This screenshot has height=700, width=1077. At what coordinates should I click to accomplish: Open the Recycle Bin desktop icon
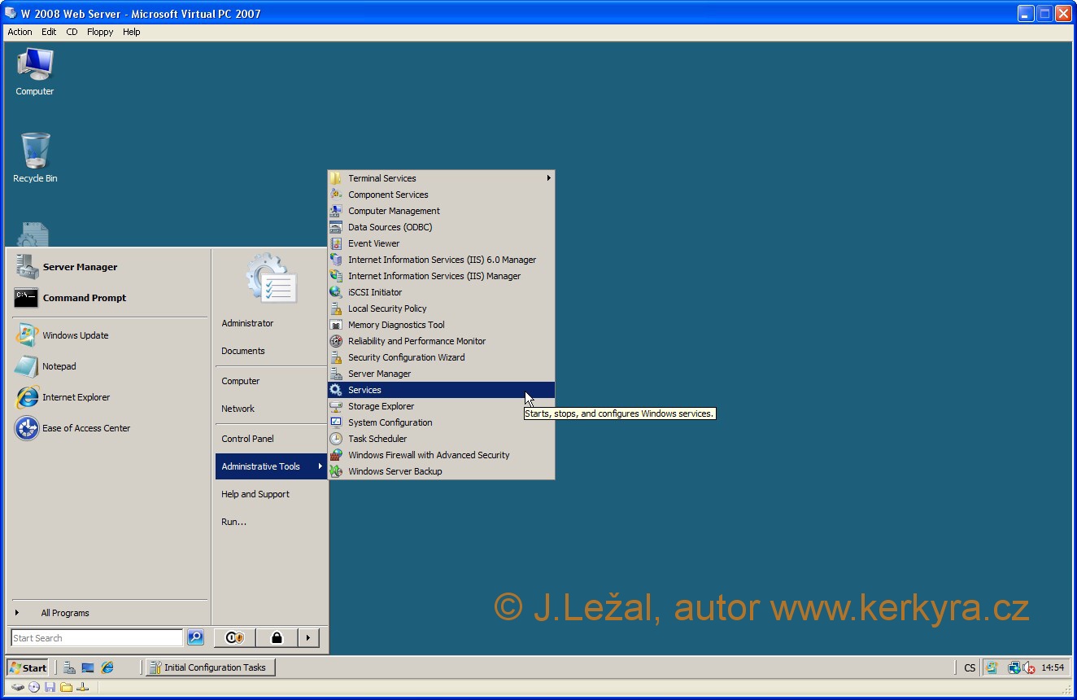35,153
